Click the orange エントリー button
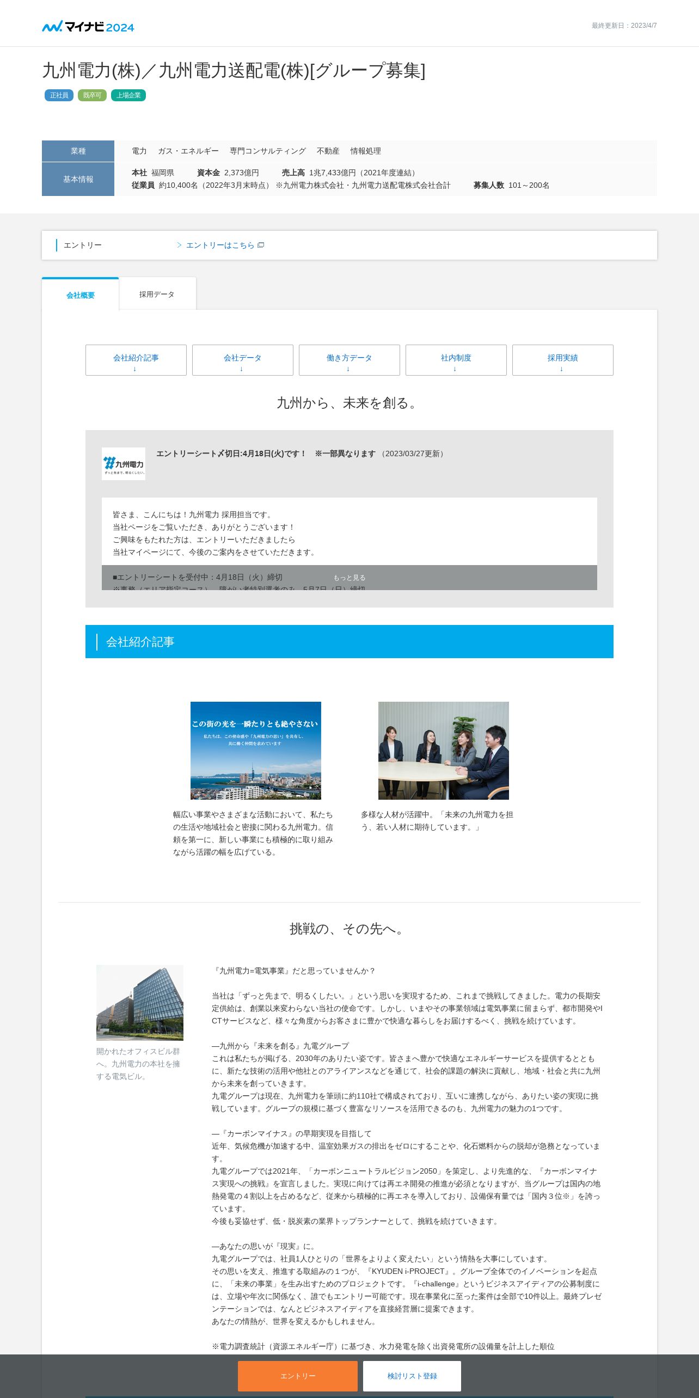Image resolution: width=699 pixels, height=1398 pixels. click(x=298, y=1376)
